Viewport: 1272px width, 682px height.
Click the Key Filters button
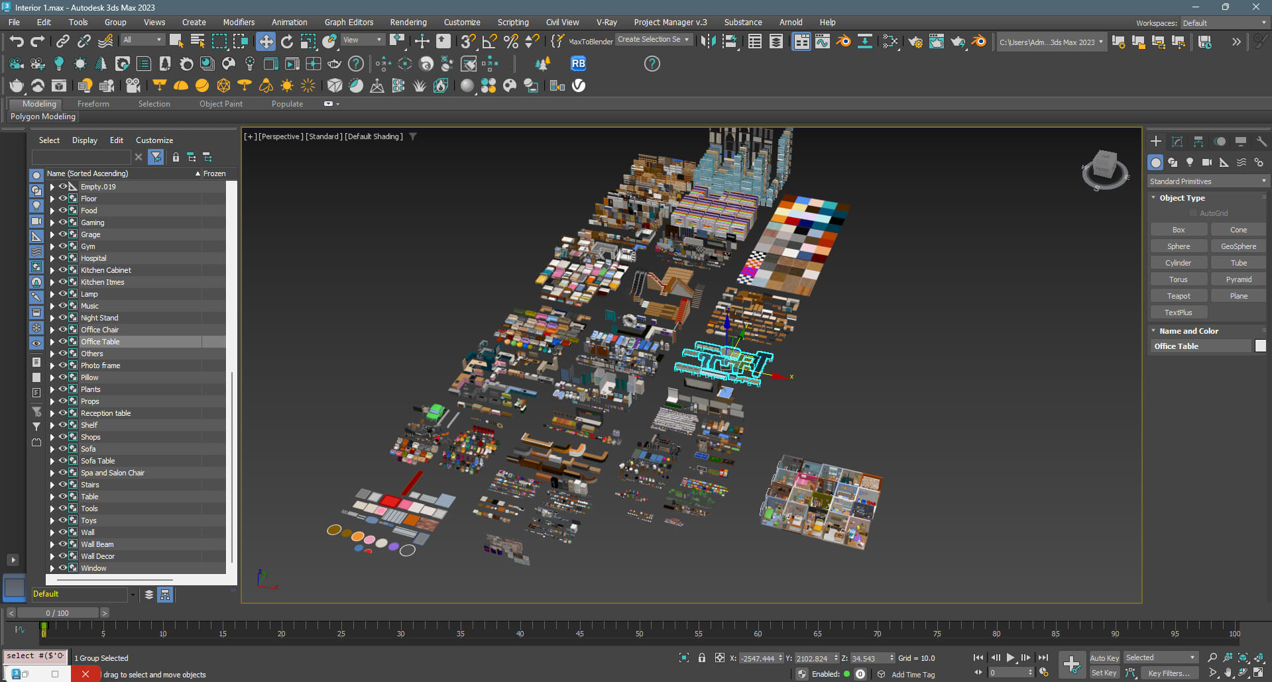[1169, 673]
